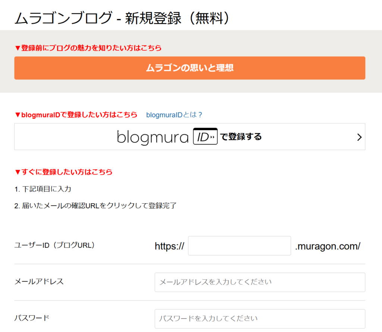This screenshot has height=332, width=382.
Task: Open the blogmuraIDとは？ link
Action: (x=174, y=115)
